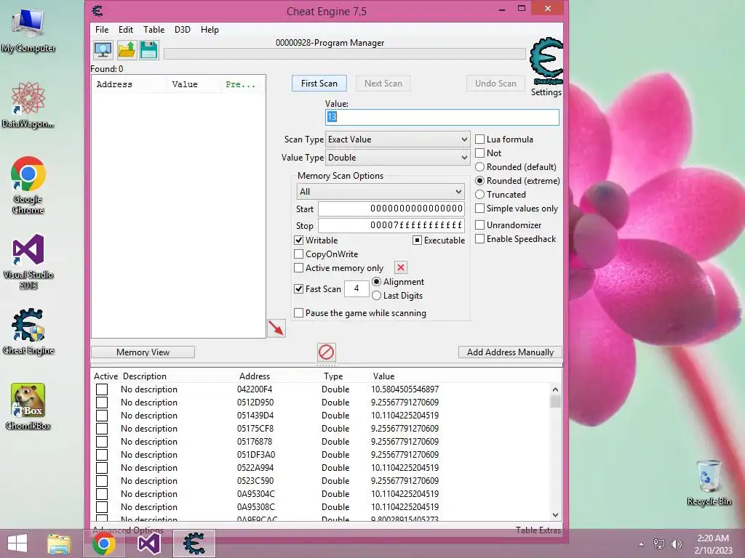Viewport: 745px width, 558px height.
Task: Switch to Visual Studio in taskbar
Action: coord(148,543)
